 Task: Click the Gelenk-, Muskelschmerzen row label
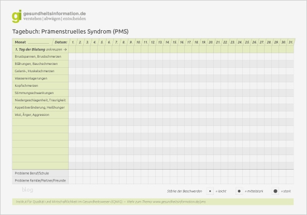tap(35, 71)
